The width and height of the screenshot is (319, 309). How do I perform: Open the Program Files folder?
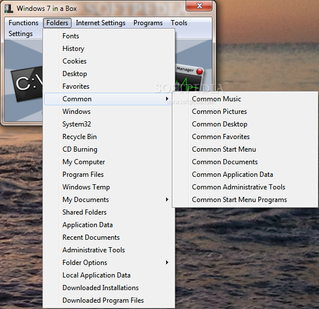(109, 175)
